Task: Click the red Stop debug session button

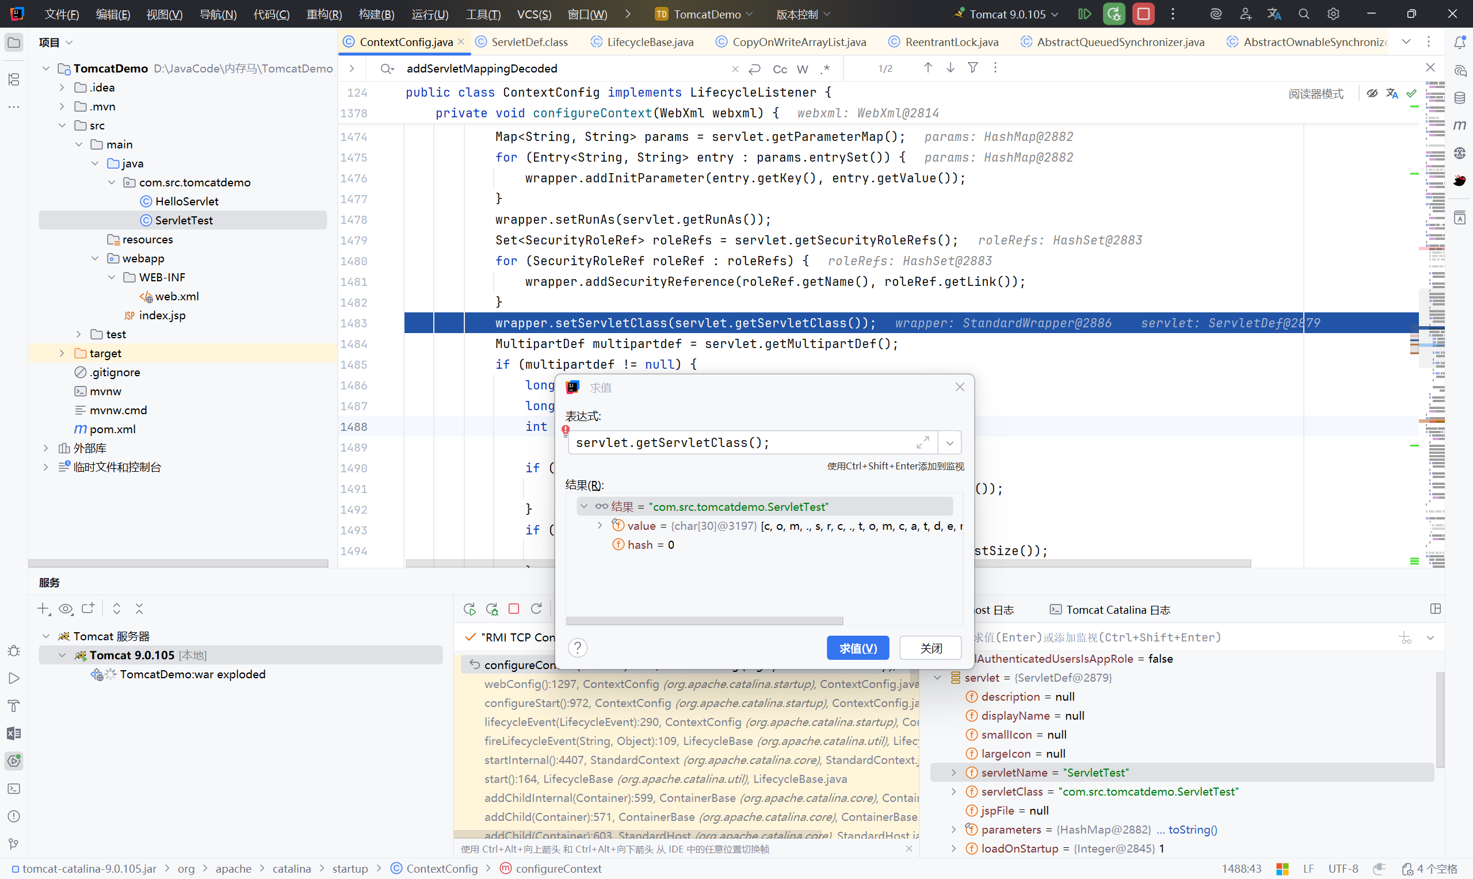Action: point(1143,14)
